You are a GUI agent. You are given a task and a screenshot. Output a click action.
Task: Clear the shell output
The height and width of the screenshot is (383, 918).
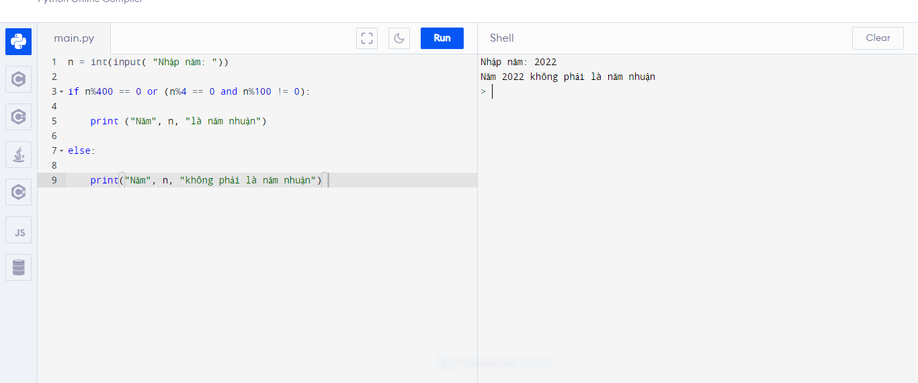coord(878,38)
